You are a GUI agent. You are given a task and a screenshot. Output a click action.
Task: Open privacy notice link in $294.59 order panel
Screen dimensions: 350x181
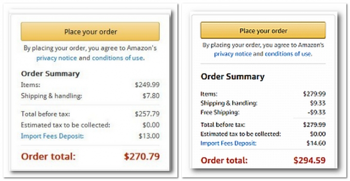tap(233, 54)
